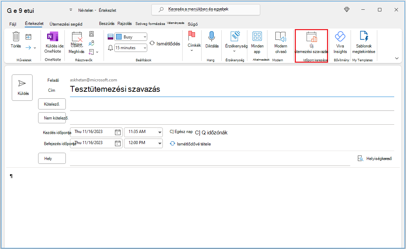Select the Értekezlet ribbon tab
This screenshot has height=249, width=406.
point(34,24)
